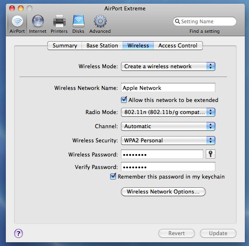Screen dimensions: 249x246
Task: Click the Revert button
Action: 177,233
